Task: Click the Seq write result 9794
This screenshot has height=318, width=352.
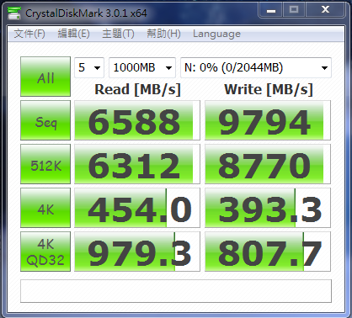Action: 268,120
